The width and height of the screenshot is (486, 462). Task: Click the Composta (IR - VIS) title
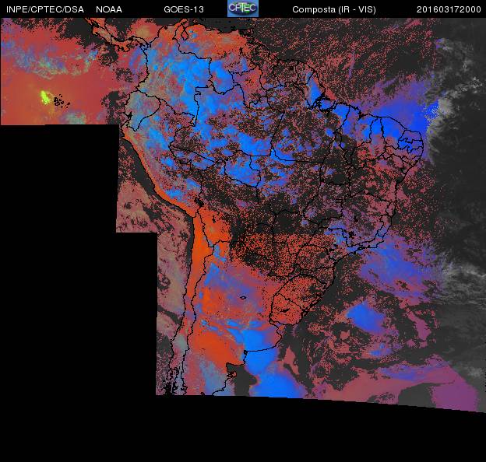(x=334, y=9)
